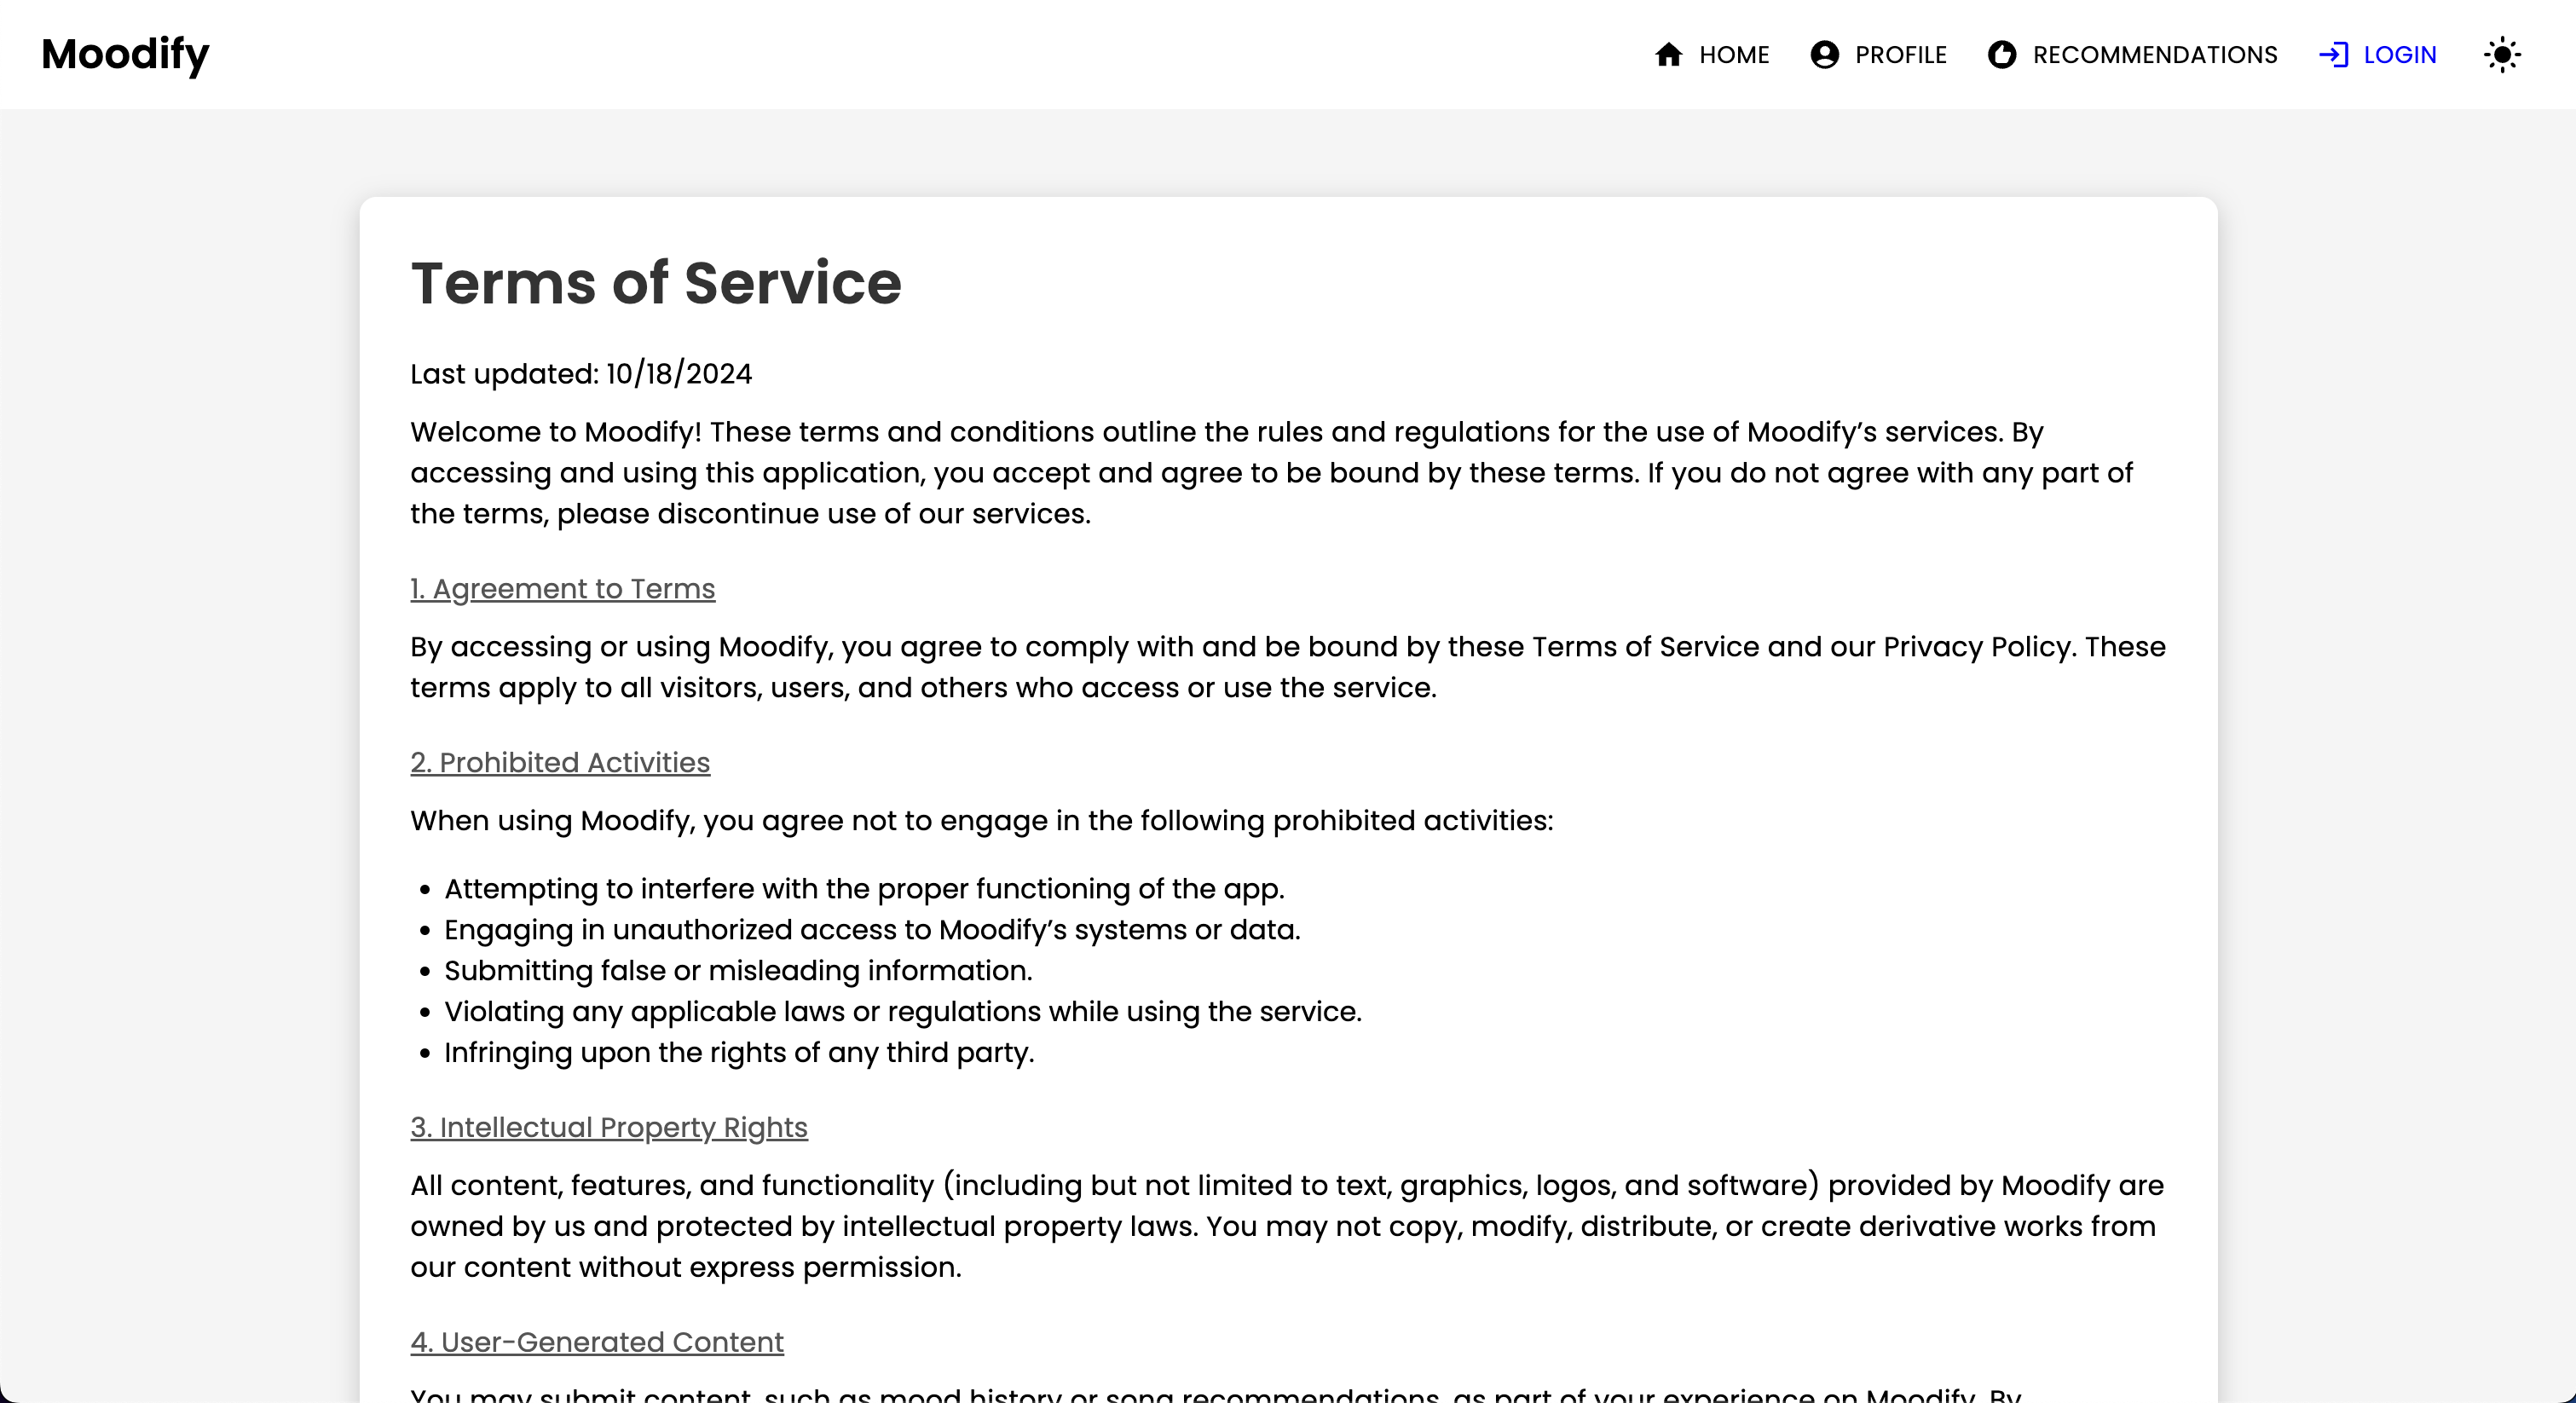Open the HOME nav label

(x=1734, y=55)
